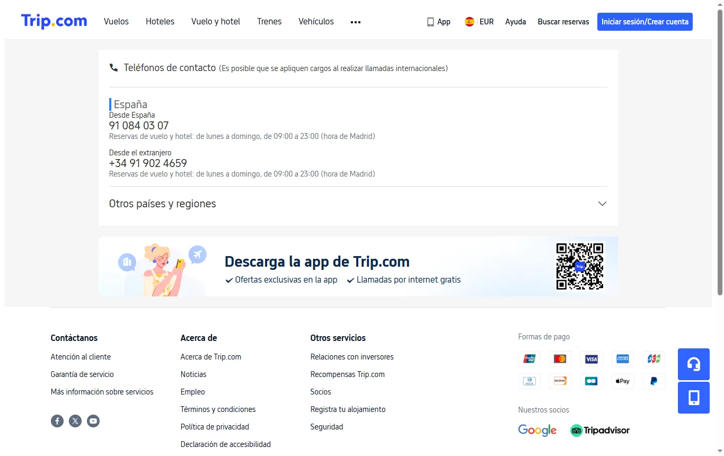Click the JCB payment icon
Viewport: 724px width, 456px height.
click(654, 359)
